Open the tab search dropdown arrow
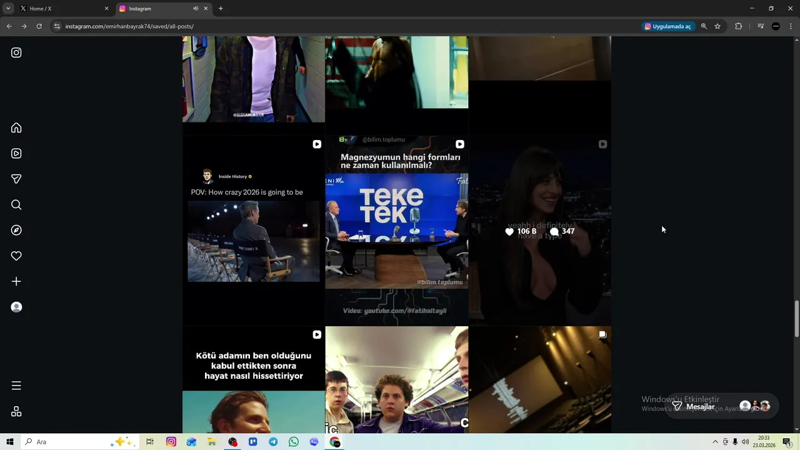Image resolution: width=800 pixels, height=450 pixels. coord(8,9)
